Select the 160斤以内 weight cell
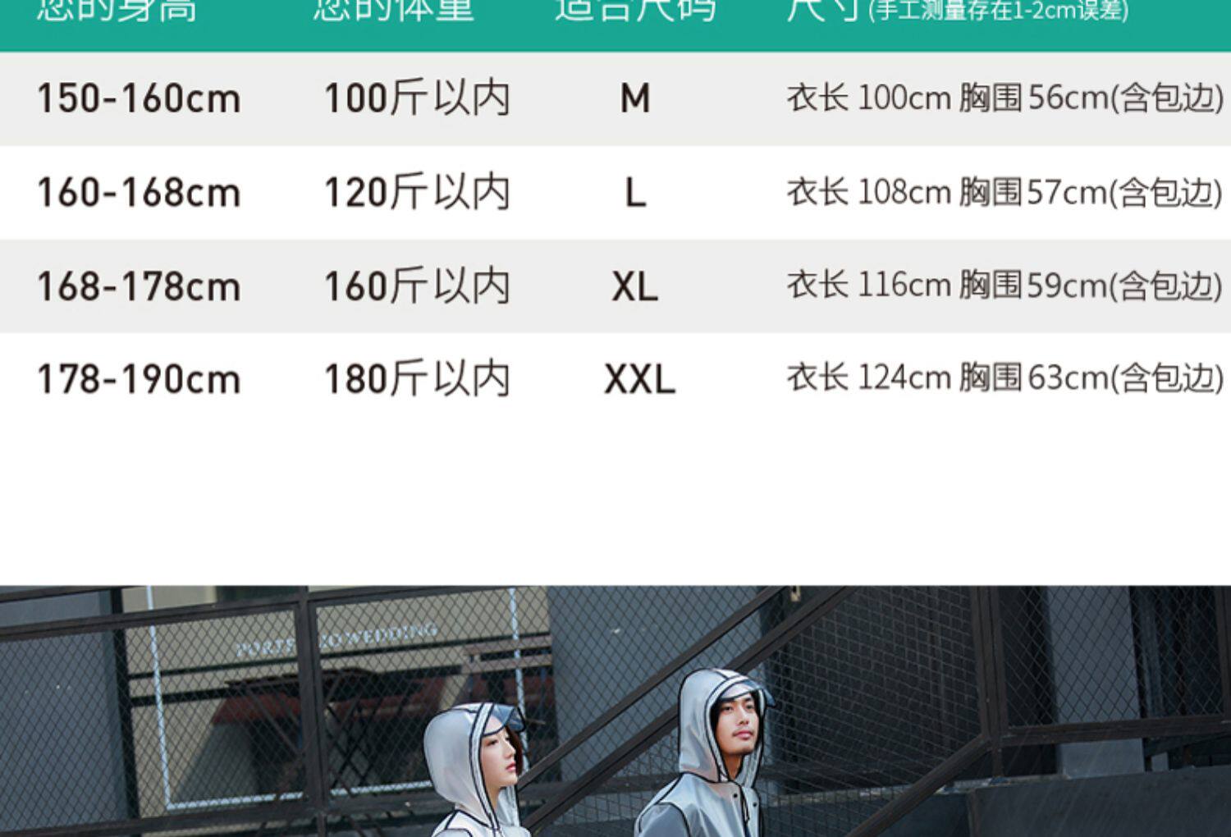 [417, 286]
